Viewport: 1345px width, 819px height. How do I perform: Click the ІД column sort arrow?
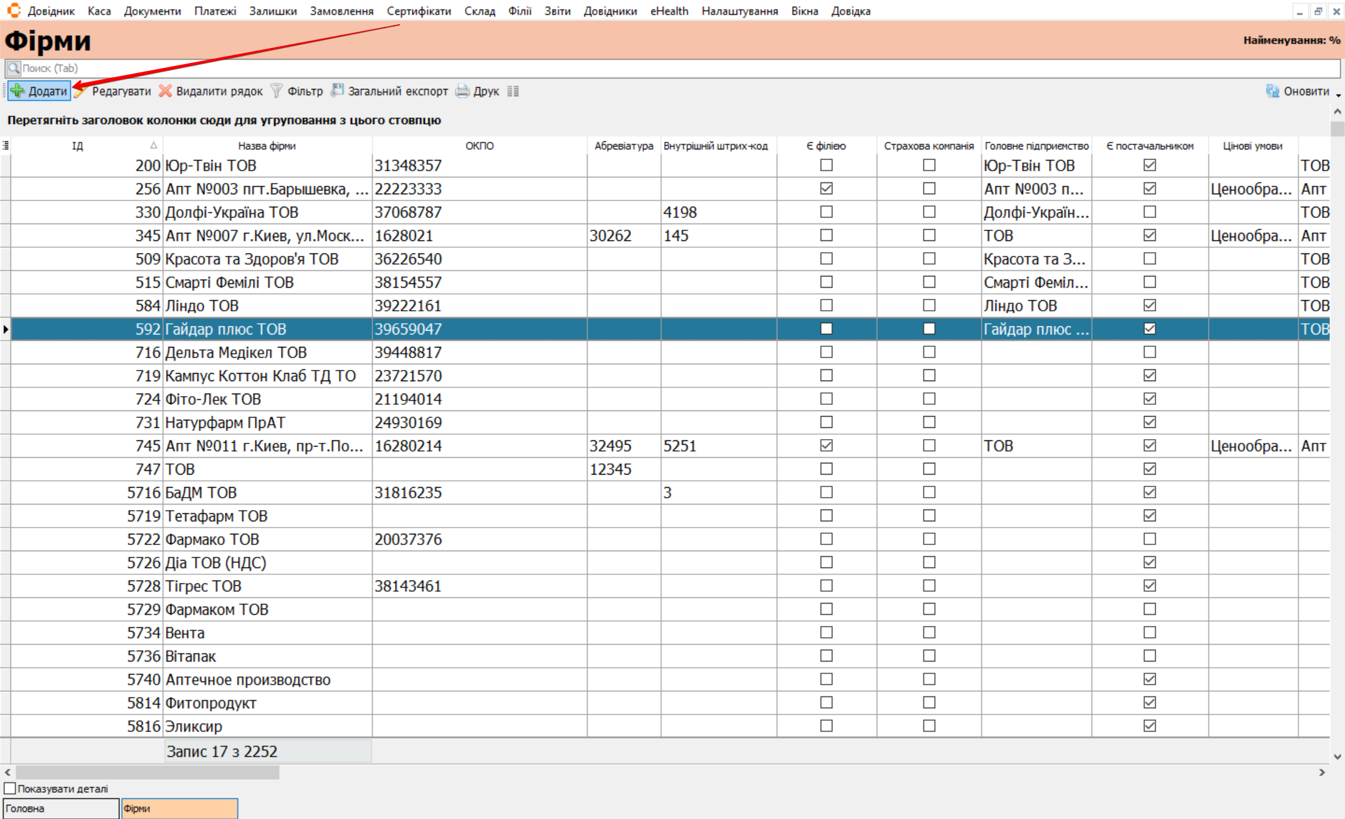(153, 145)
